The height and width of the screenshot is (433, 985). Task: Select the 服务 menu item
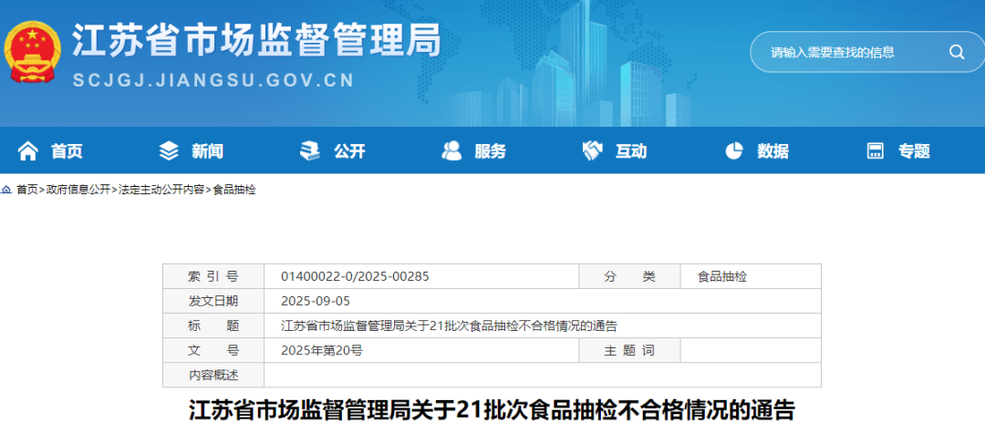coord(490,151)
